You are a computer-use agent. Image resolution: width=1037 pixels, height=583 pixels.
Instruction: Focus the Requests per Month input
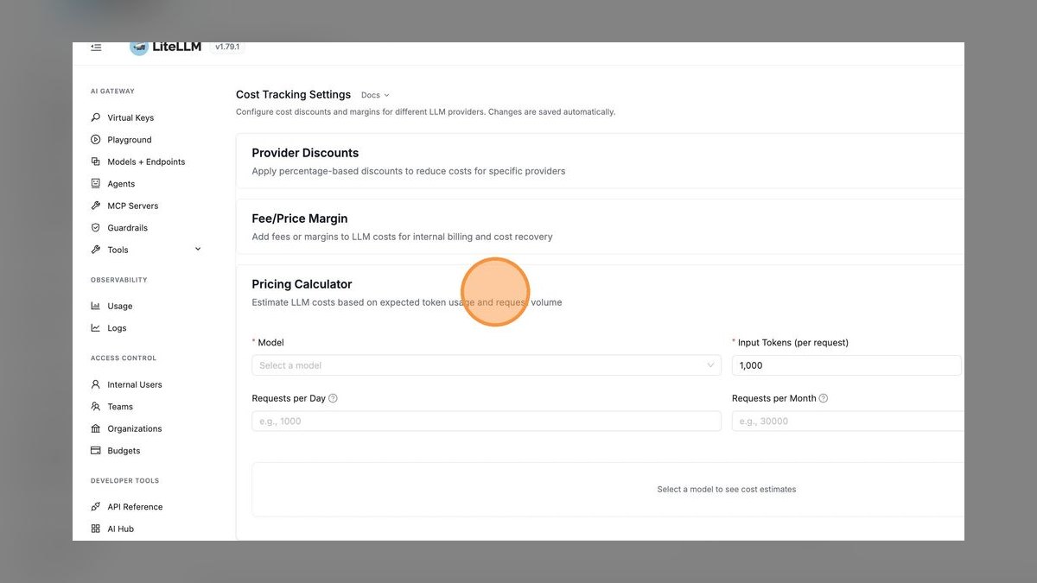(848, 421)
